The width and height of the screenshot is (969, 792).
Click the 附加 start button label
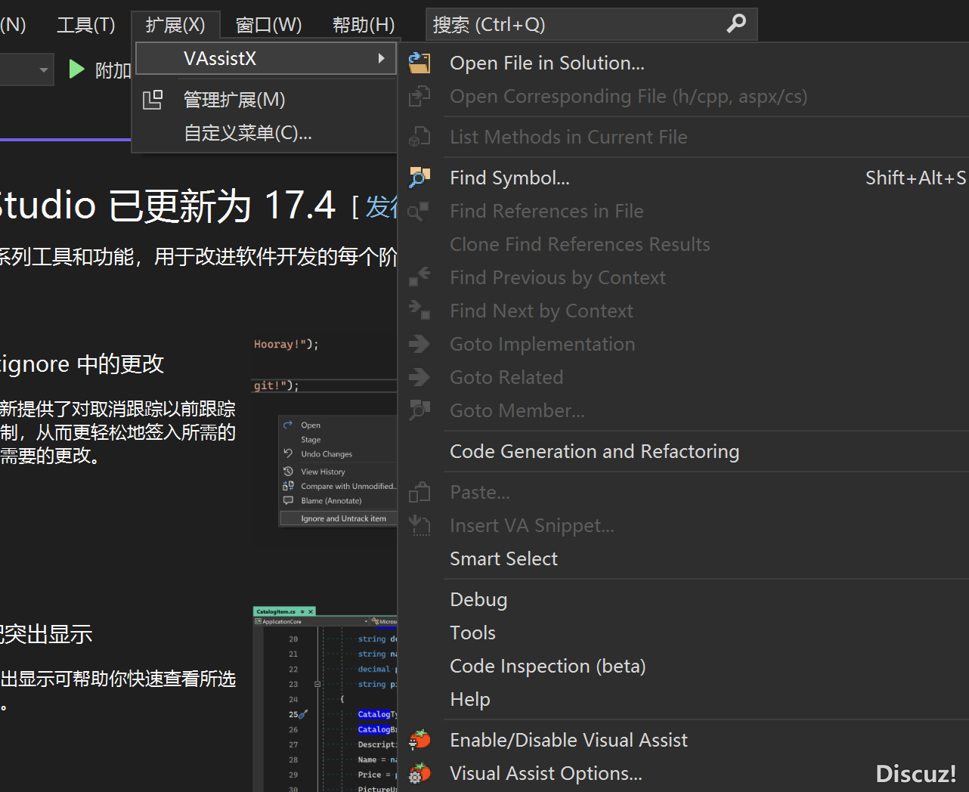point(113,70)
